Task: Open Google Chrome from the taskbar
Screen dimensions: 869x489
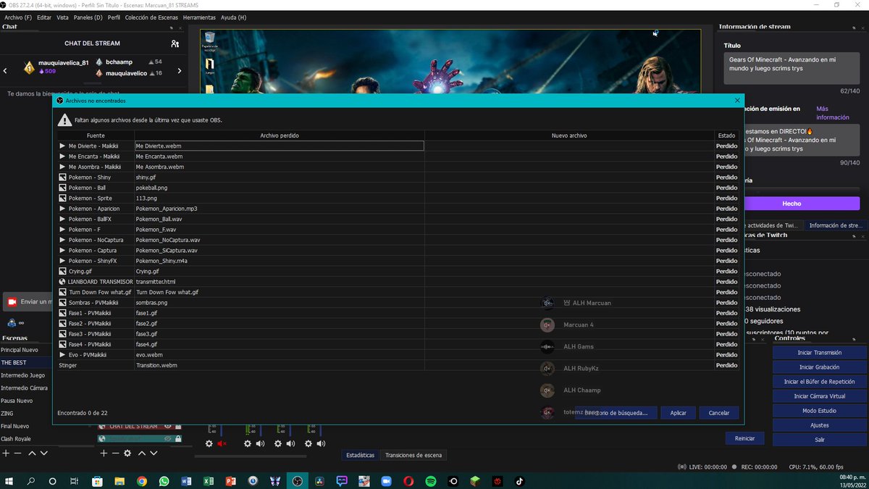Action: [x=142, y=481]
